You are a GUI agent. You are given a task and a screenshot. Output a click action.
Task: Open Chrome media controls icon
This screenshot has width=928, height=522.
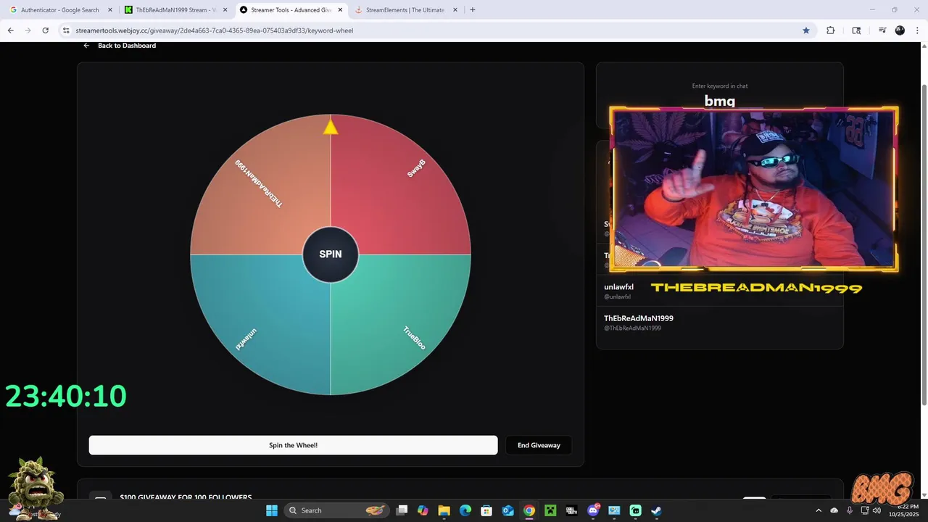coord(882,30)
